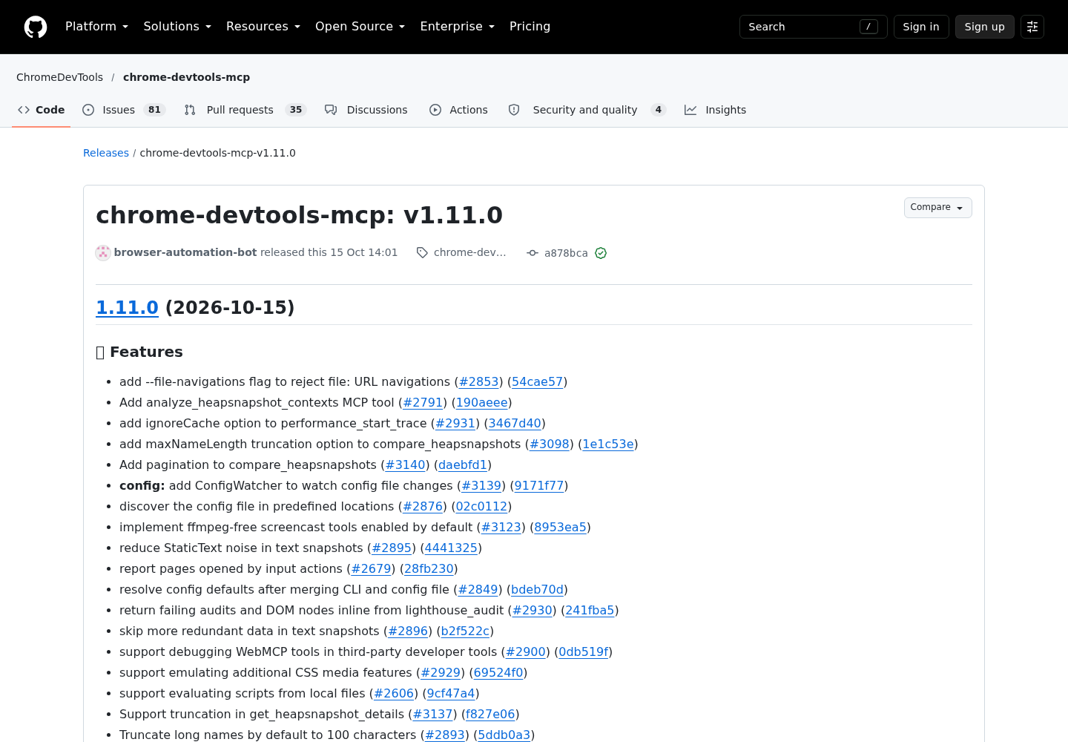This screenshot has width=1068, height=742.
Task: Open the Compare dropdown
Action: tap(938, 208)
